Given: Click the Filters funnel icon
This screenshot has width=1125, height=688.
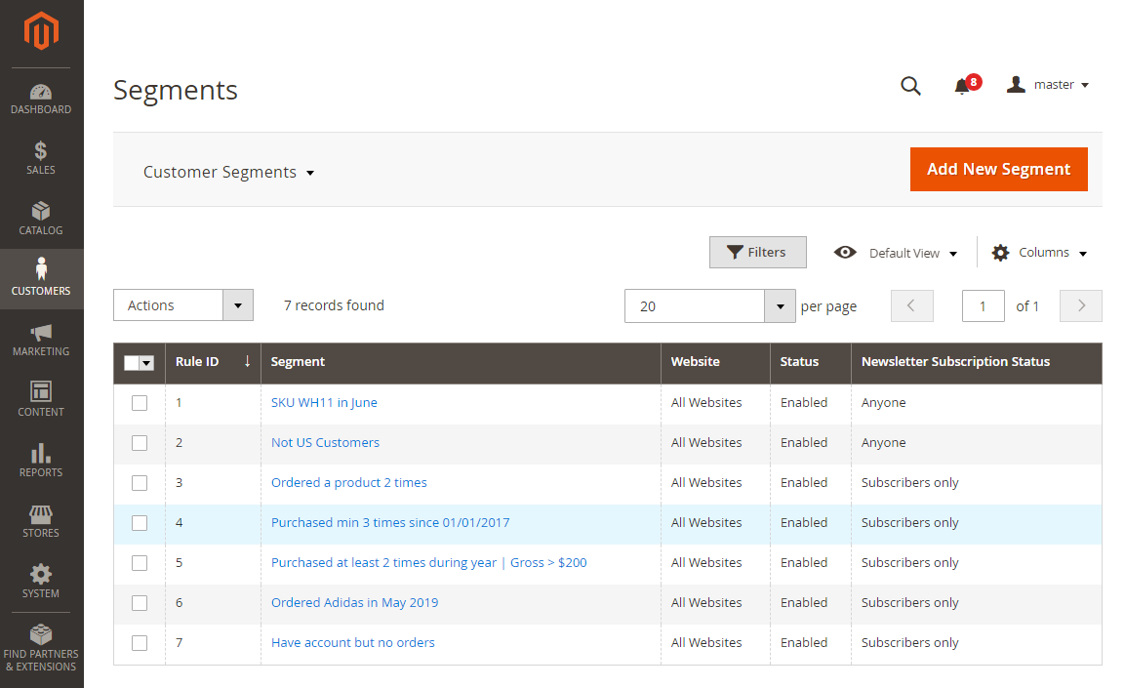Looking at the screenshot, I should (x=757, y=252).
